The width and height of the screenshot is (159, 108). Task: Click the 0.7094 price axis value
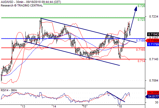pos(154,80)
